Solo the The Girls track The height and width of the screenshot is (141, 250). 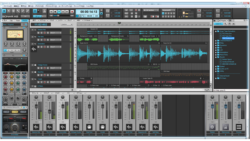(x=41, y=40)
